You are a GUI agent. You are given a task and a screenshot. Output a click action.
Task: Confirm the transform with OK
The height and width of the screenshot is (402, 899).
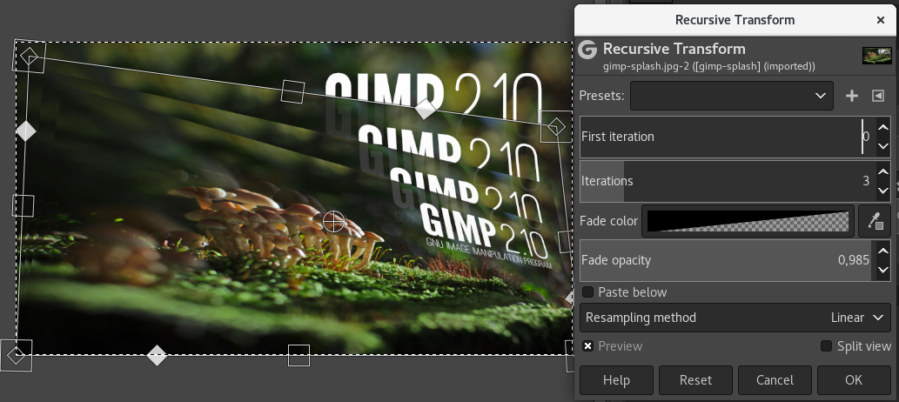854,380
